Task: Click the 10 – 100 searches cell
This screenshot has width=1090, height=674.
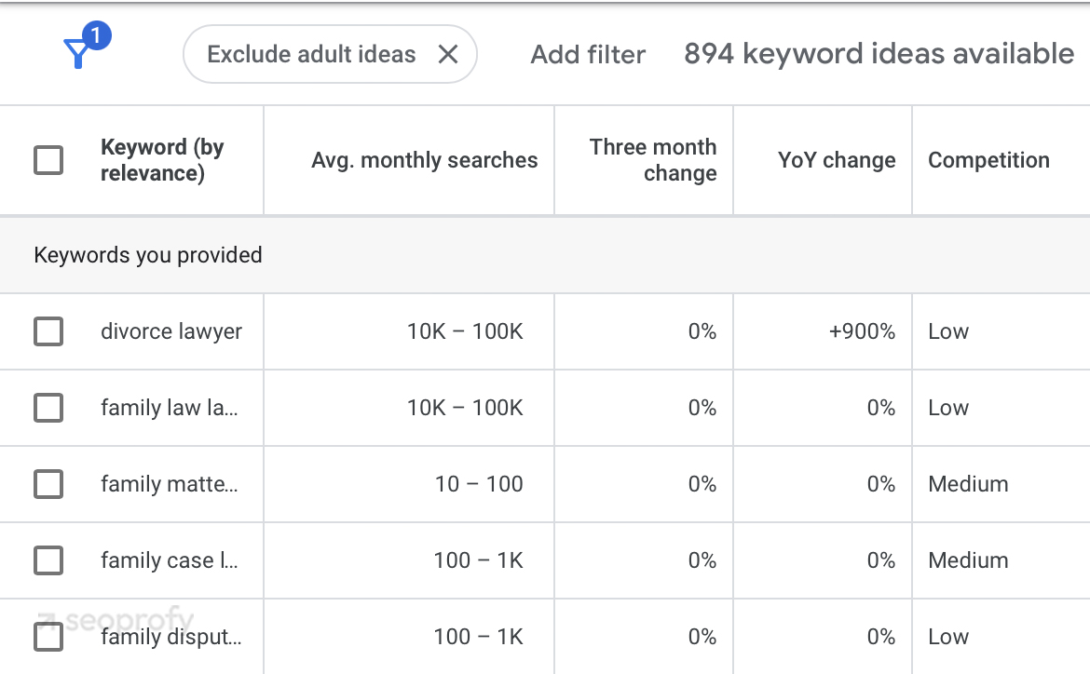Action: [x=479, y=484]
